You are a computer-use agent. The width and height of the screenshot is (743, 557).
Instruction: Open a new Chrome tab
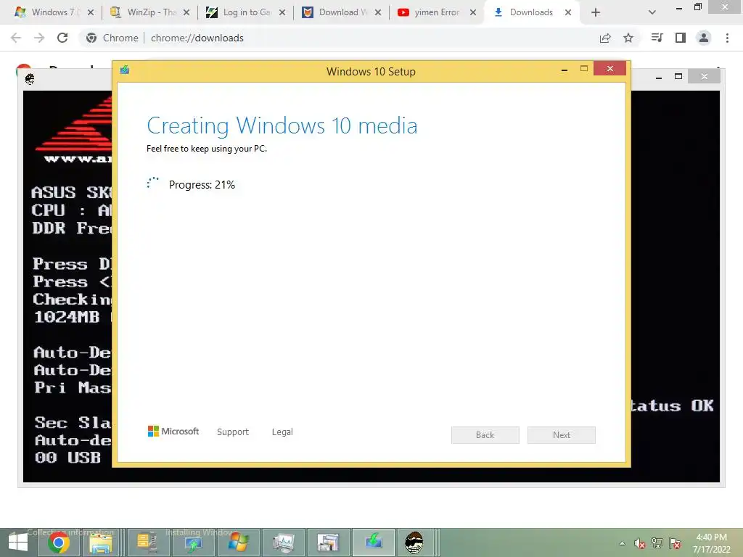tap(596, 13)
